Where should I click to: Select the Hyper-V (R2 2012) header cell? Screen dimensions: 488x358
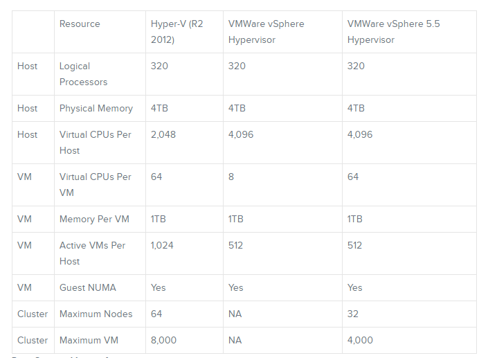tap(177, 32)
